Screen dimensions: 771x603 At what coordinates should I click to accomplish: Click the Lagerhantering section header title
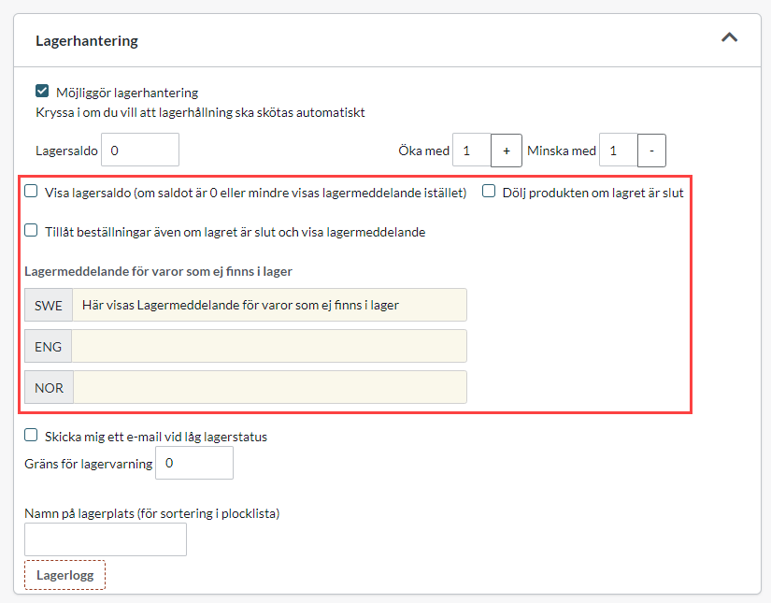click(87, 41)
